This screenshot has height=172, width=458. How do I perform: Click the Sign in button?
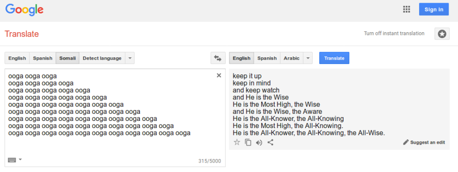434,9
